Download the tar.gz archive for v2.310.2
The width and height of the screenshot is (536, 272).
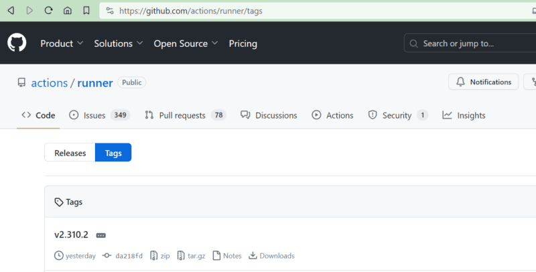point(192,256)
